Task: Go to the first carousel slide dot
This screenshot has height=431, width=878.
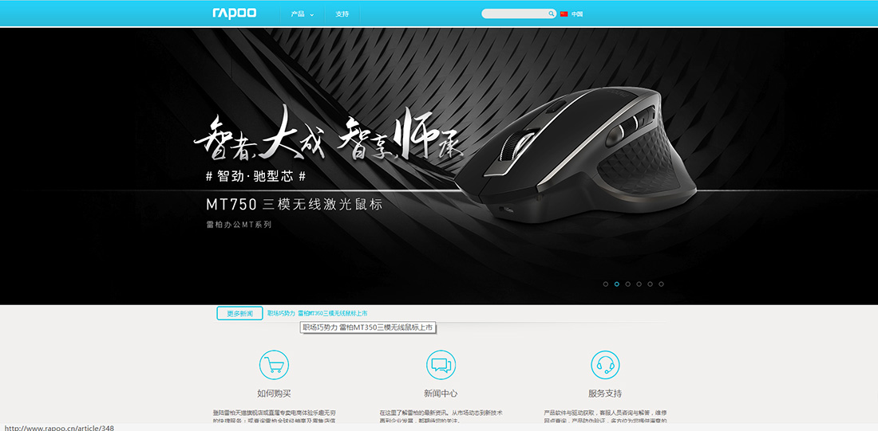Action: [605, 284]
